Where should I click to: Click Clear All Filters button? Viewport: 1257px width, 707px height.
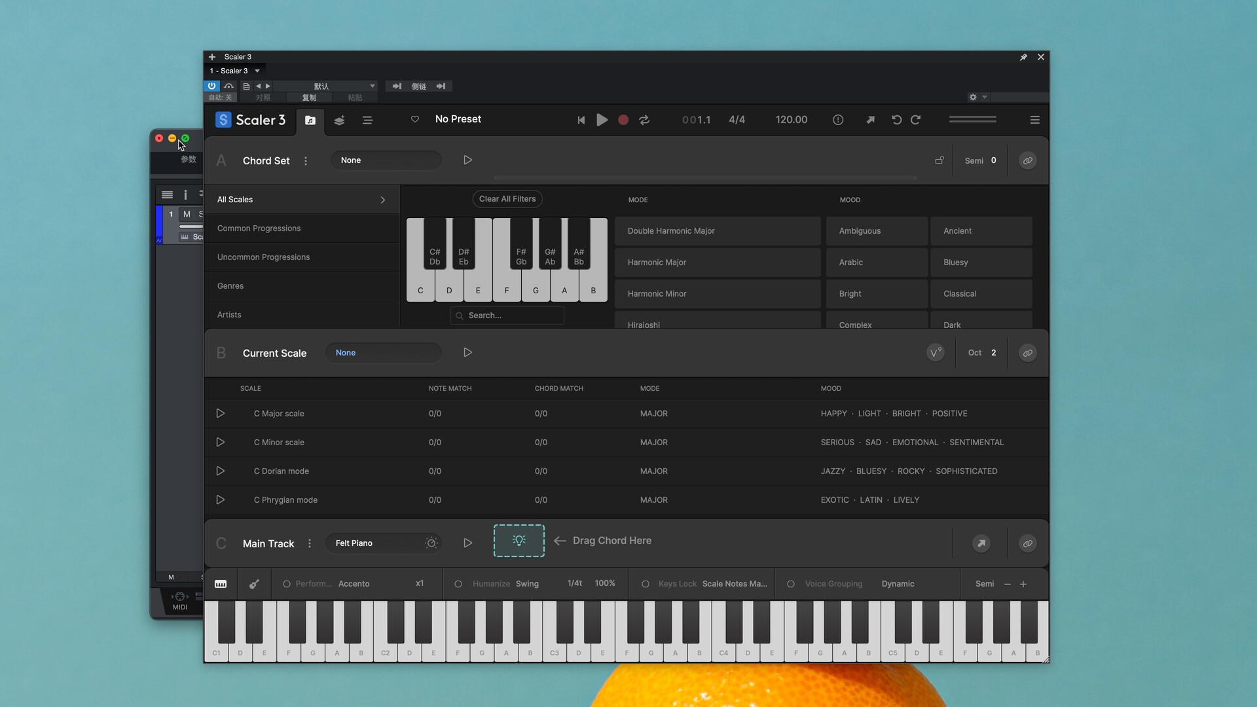coord(507,199)
